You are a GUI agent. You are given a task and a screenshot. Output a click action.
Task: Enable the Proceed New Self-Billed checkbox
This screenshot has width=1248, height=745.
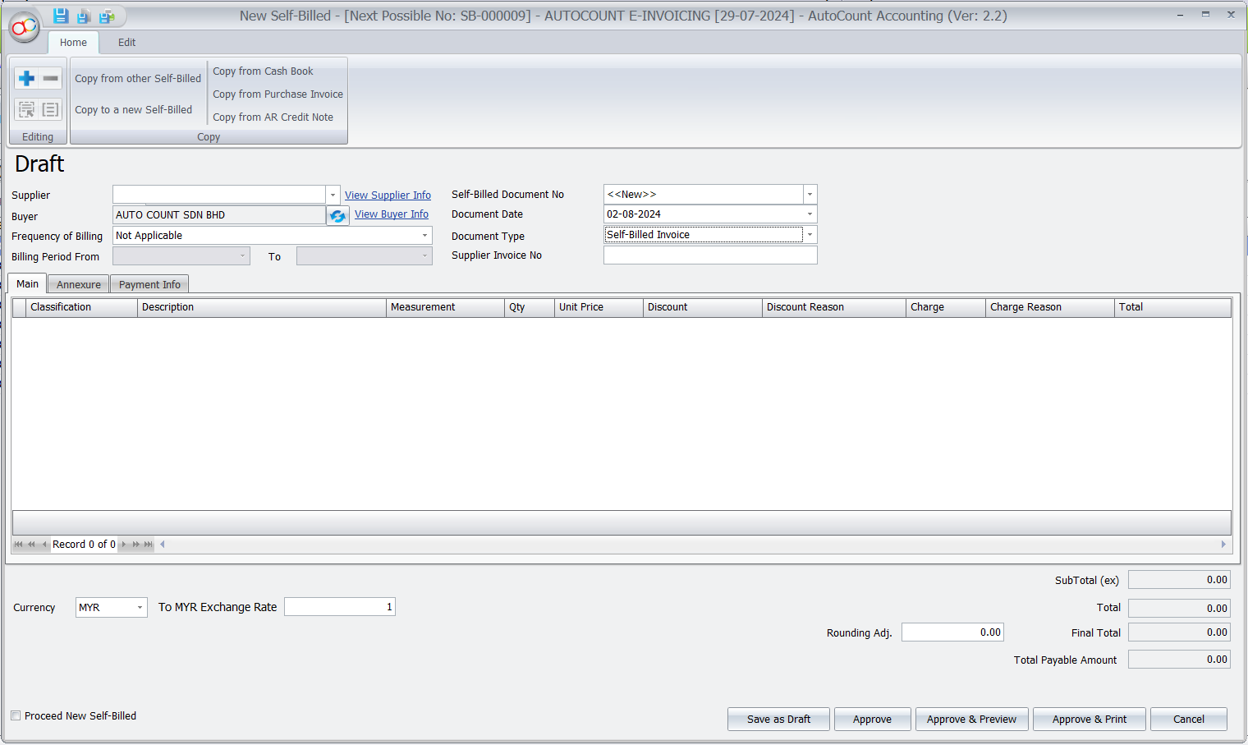coord(16,715)
